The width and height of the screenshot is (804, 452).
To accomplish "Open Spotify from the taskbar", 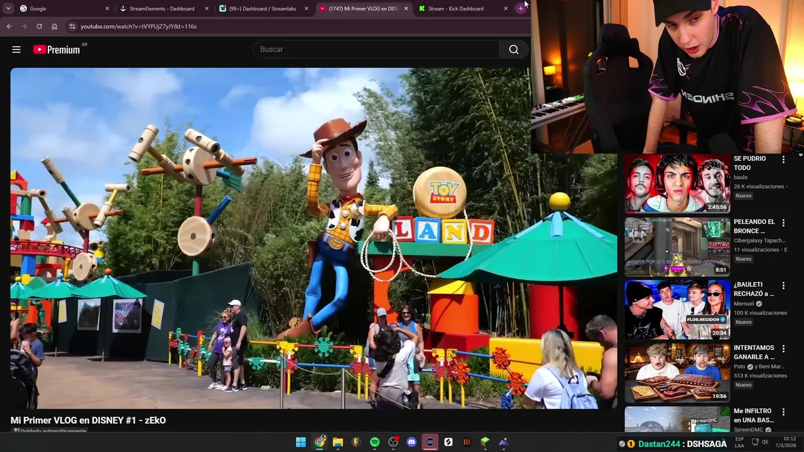I will tap(375, 443).
